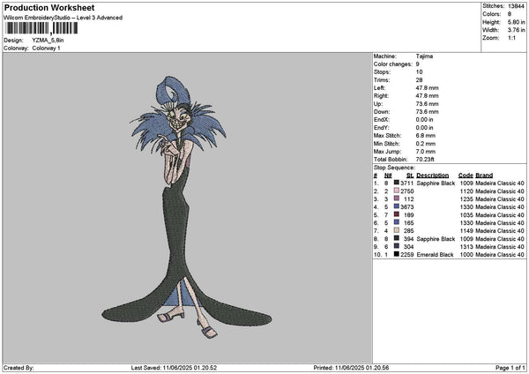Image resolution: width=529 pixels, height=374 pixels.
Task: Select the design name YZMA_5,8in
Action: tap(48, 41)
